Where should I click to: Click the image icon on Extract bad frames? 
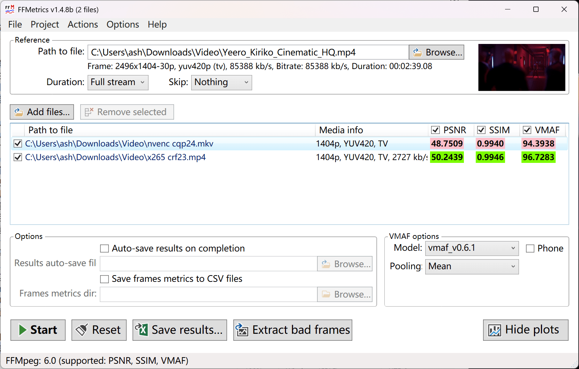coord(242,330)
